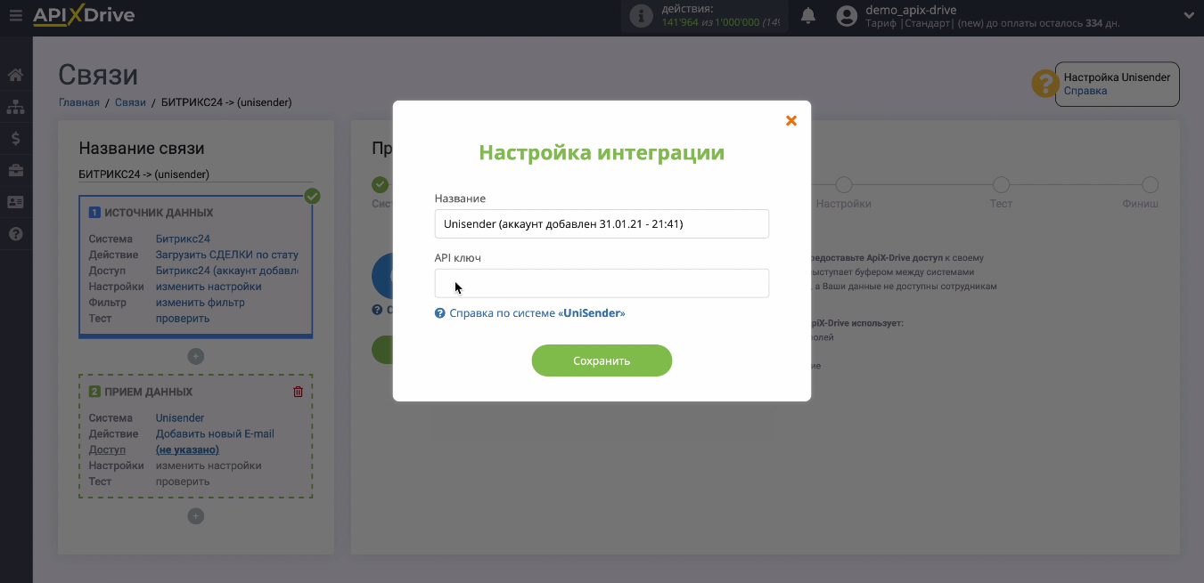Click the Сохранить button
The width and height of the screenshot is (1204, 583).
602,360
